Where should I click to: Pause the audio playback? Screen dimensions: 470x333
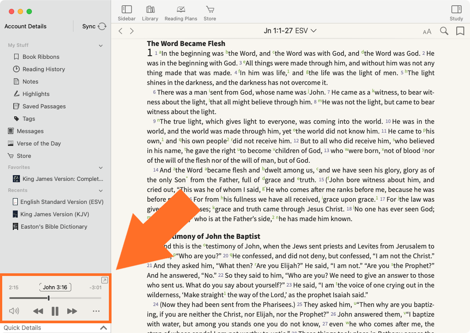[x=55, y=311]
